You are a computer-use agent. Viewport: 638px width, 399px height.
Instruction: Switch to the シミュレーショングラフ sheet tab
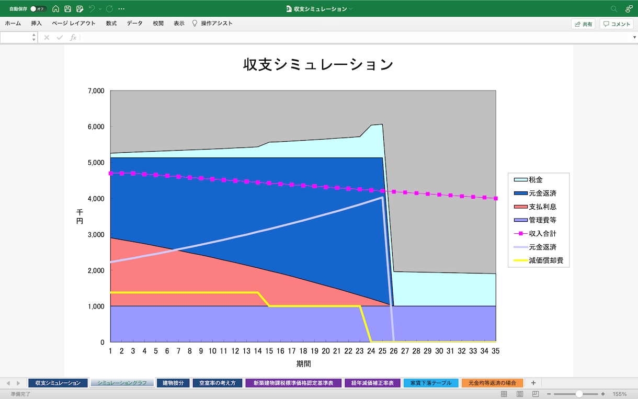122,383
